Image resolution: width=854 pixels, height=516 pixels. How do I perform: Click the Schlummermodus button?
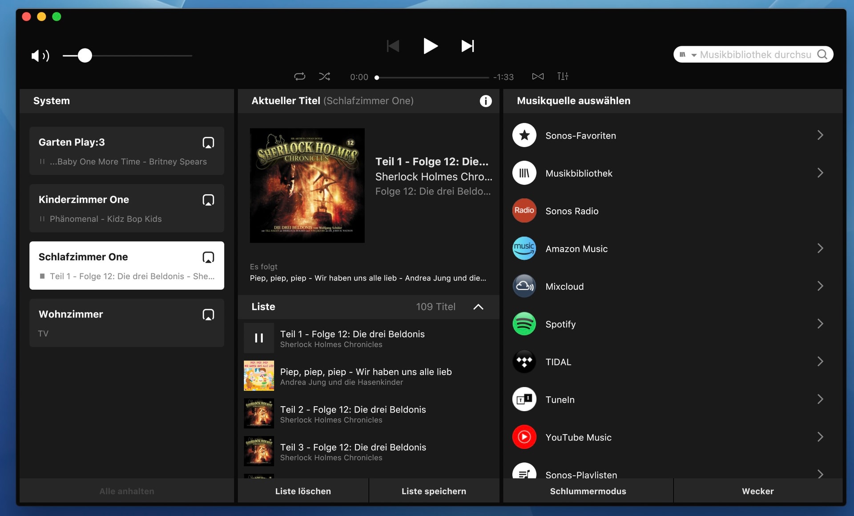[x=588, y=491]
